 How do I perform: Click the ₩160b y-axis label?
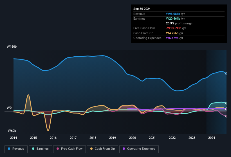tap(12, 47)
